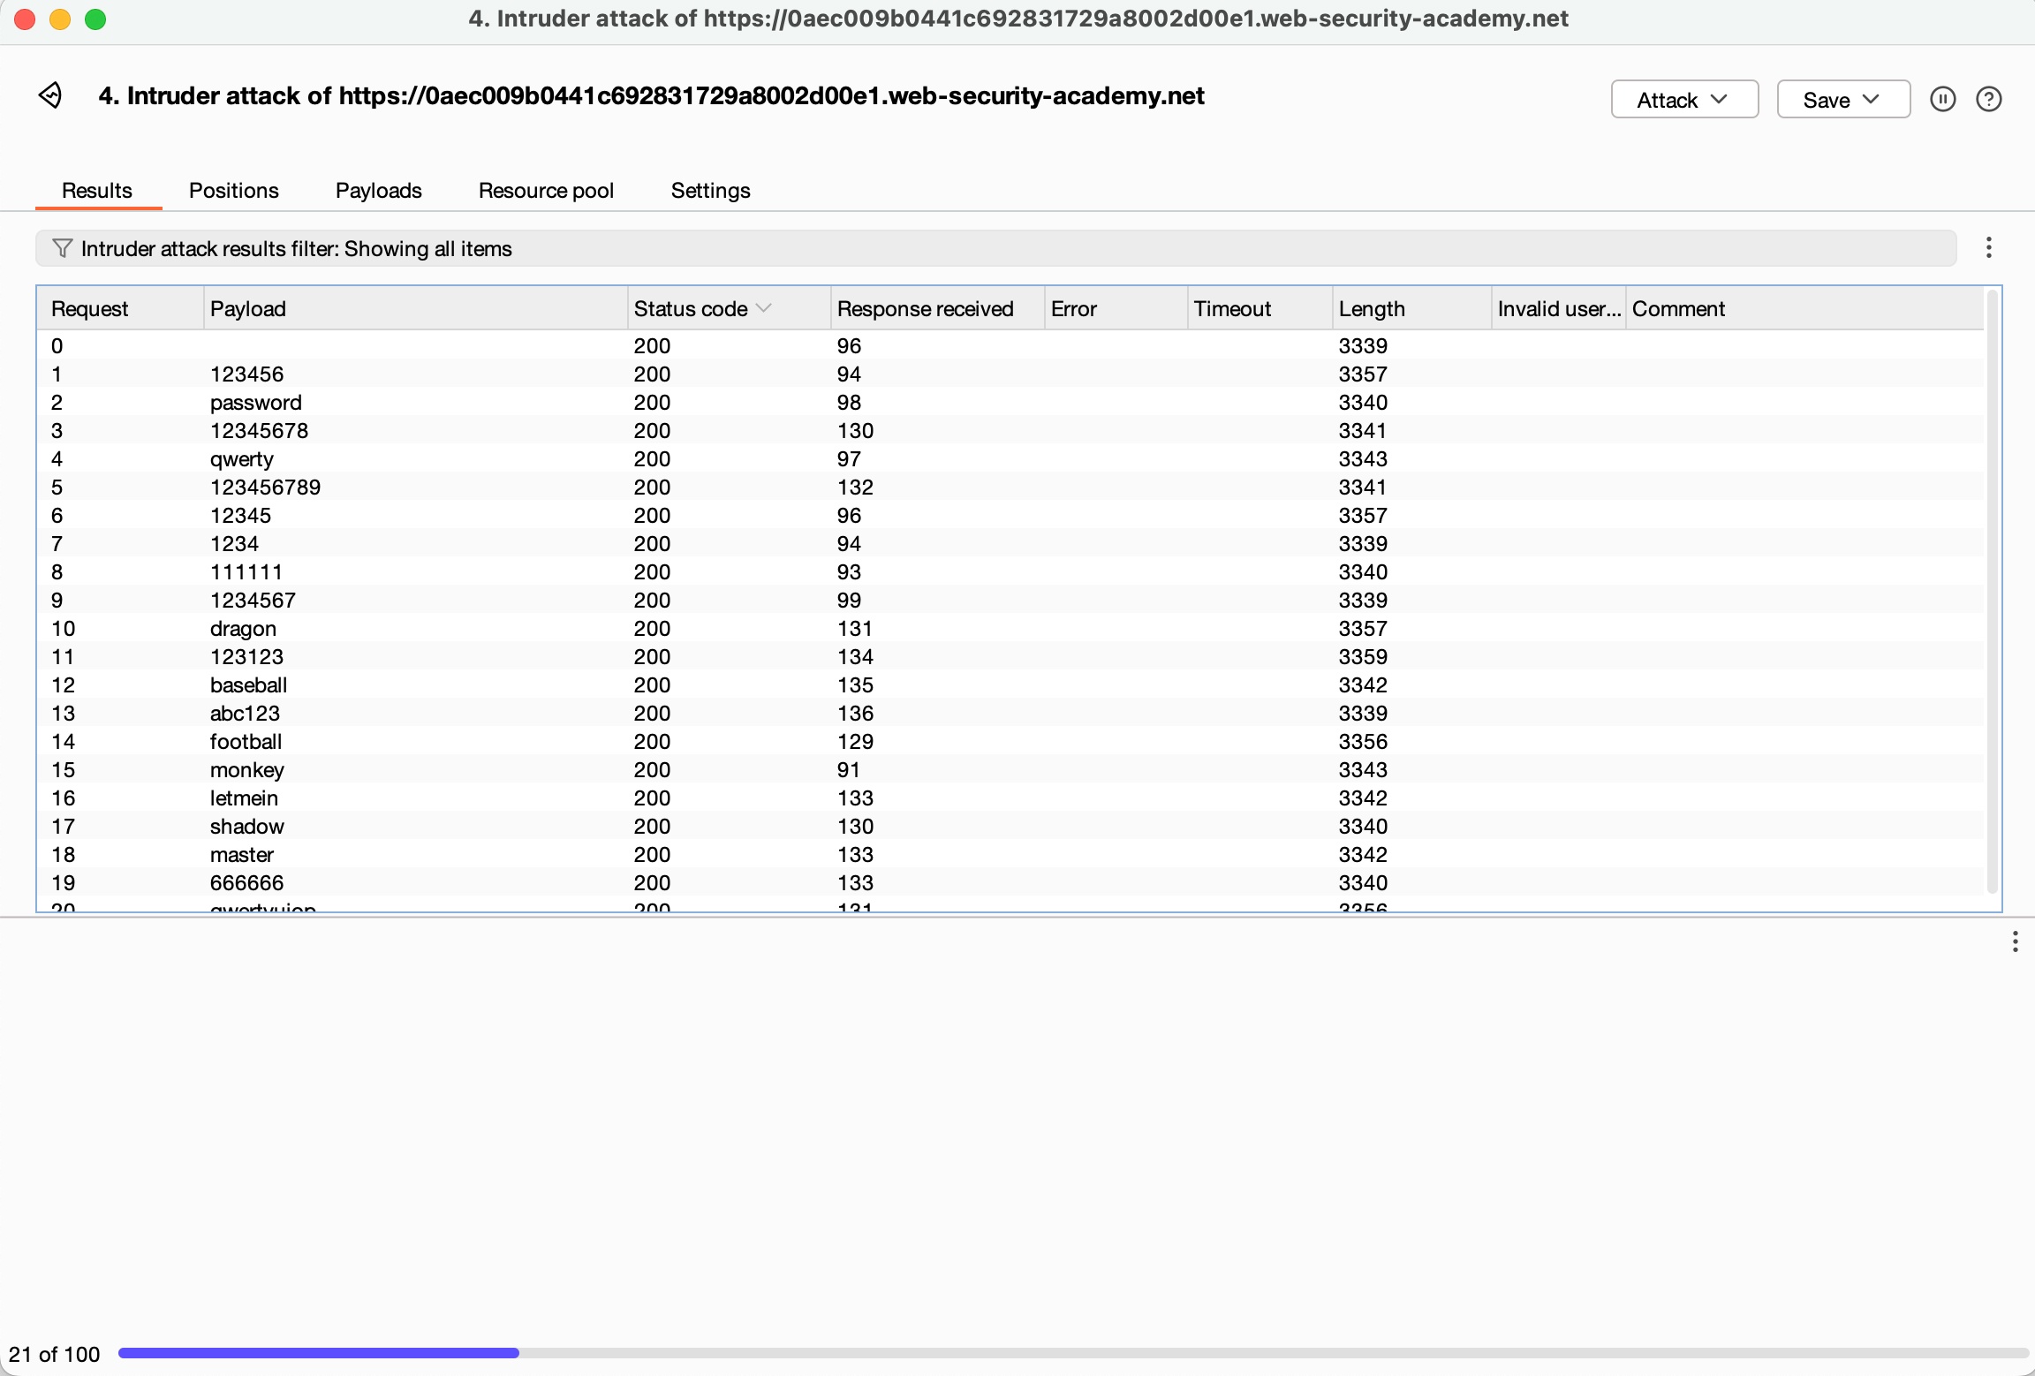Click the Comment column header

pyautogui.click(x=1804, y=309)
